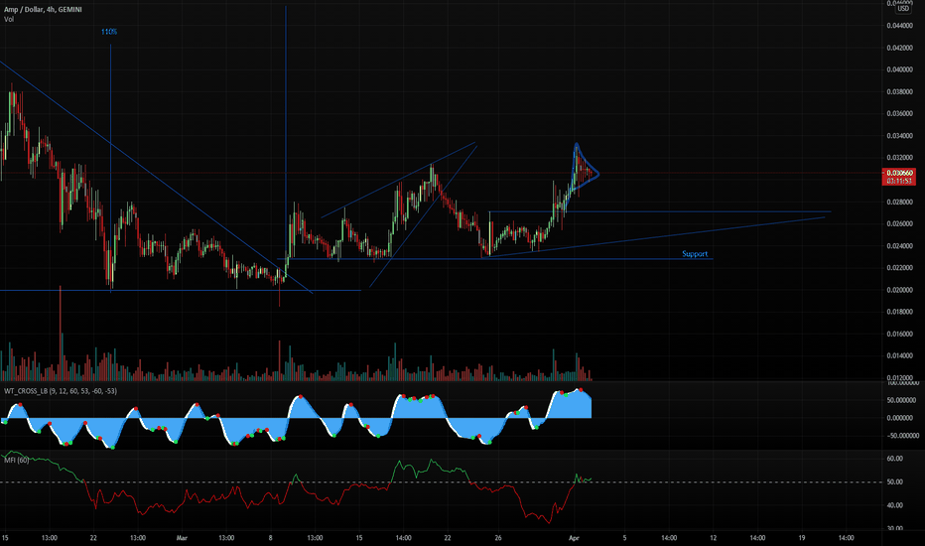Click the 60.00 MFI axis value
Image resolution: width=925 pixels, height=546 pixels.
(x=895, y=459)
